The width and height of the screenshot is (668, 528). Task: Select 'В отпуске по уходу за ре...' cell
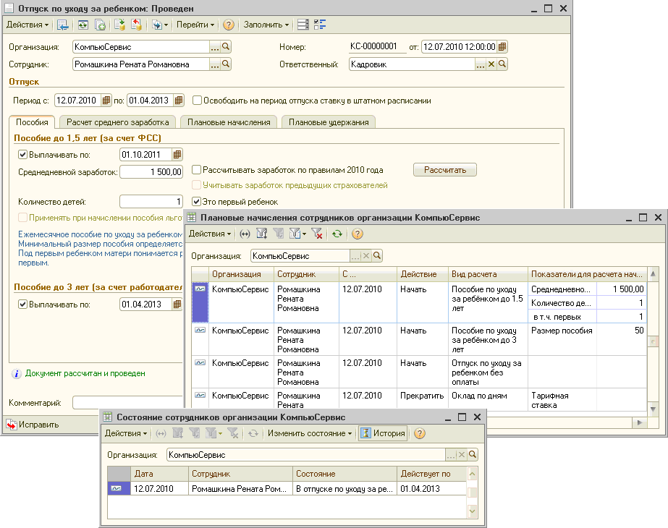coord(344,488)
